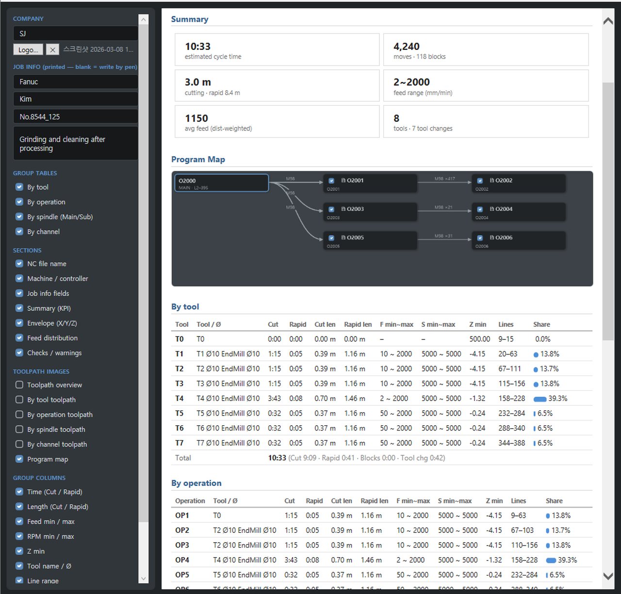The height and width of the screenshot is (594, 621).
Task: Toggle the By operation group table
Action: click(x=19, y=202)
